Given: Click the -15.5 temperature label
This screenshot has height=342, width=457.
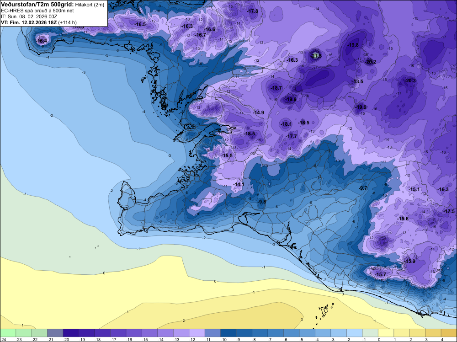Looking at the screenshot, I should click(227, 156).
